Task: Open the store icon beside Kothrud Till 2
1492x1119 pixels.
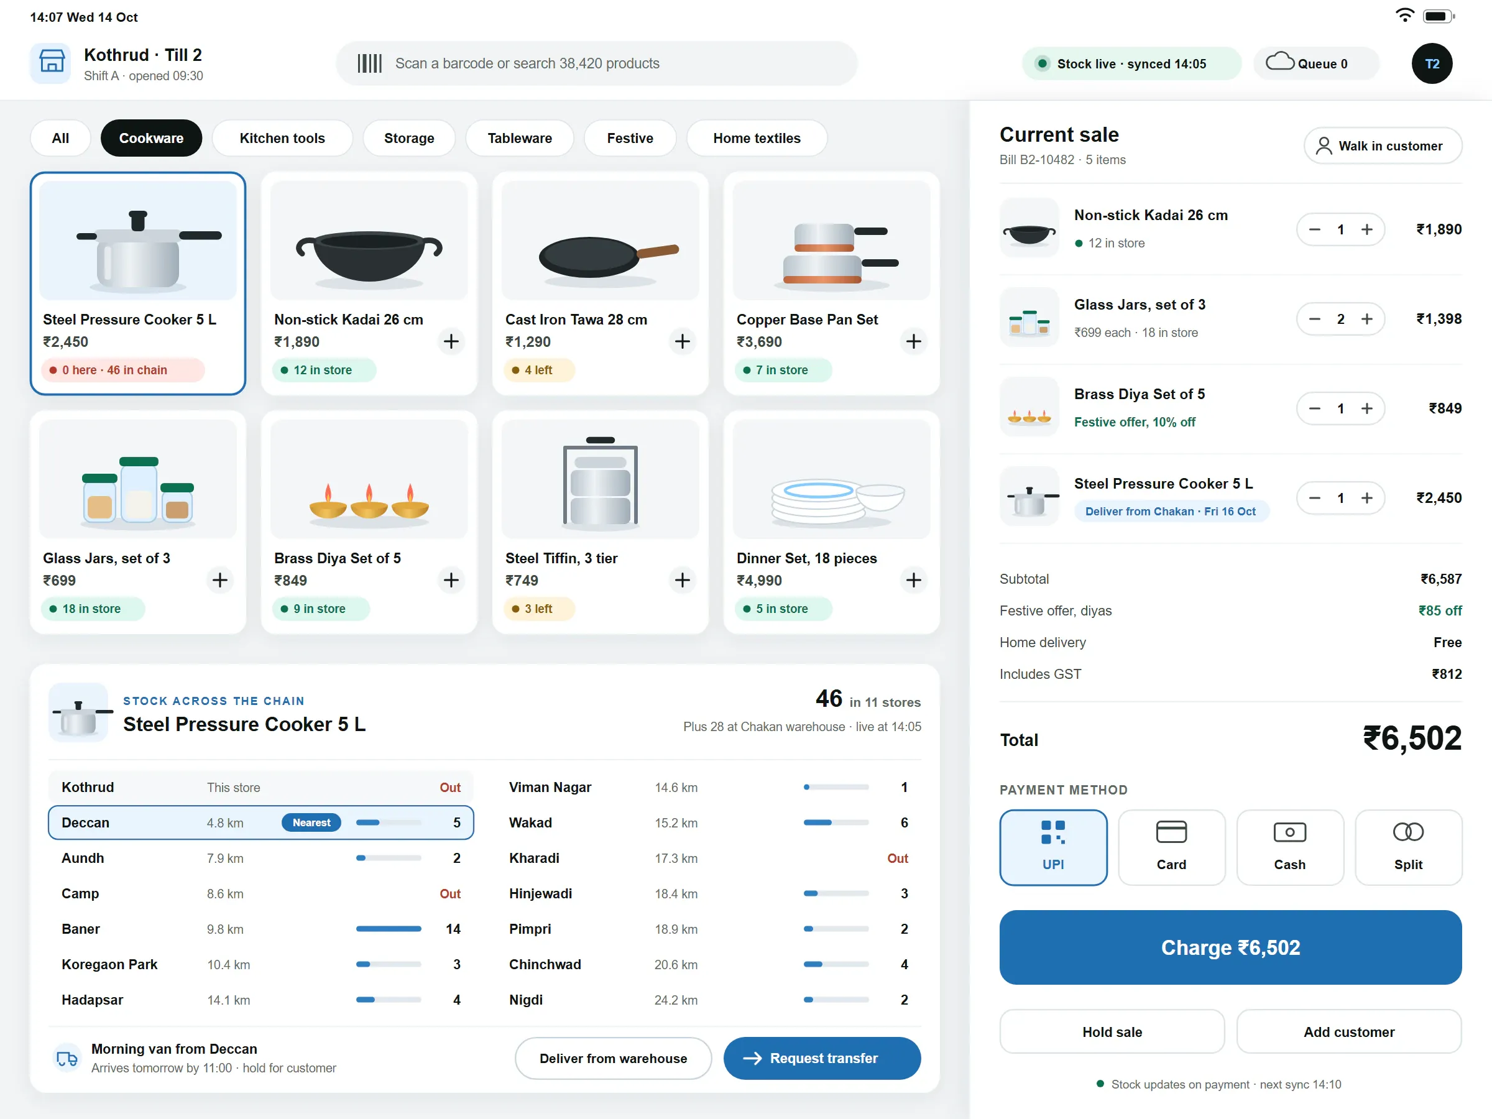Action: (x=50, y=63)
